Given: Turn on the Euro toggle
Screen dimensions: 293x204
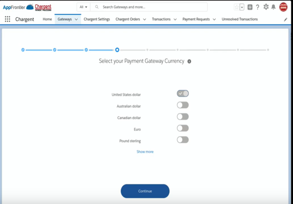Looking at the screenshot, I should point(183,128).
